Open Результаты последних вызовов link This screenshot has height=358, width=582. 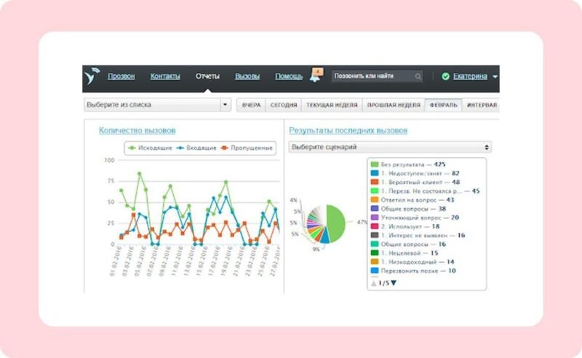click(348, 130)
